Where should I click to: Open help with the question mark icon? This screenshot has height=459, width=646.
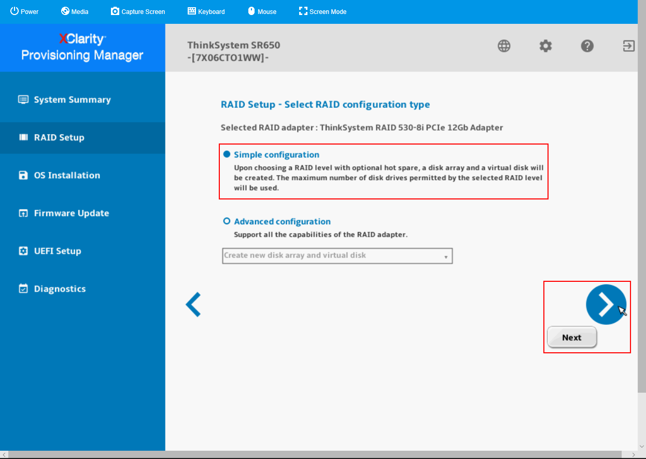click(587, 46)
